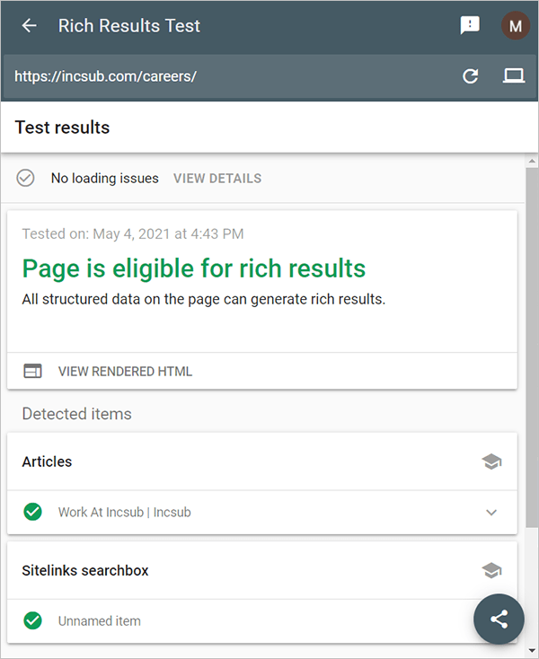Click the rendered HTML panel icon

pos(33,371)
